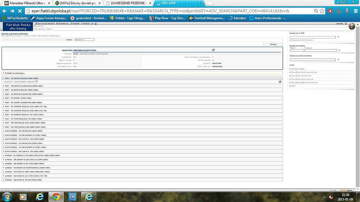Stop page loading with the X button
This screenshot has width=360, height=202.
click(x=20, y=11)
